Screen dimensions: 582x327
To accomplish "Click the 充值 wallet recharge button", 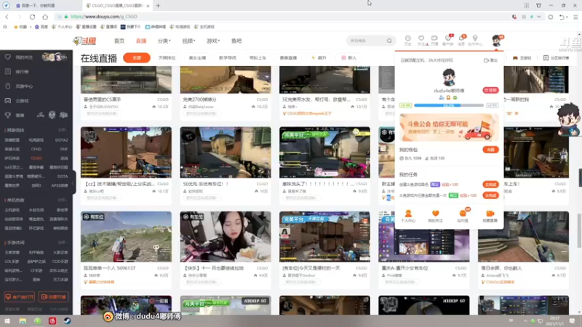I will coord(490,150).
